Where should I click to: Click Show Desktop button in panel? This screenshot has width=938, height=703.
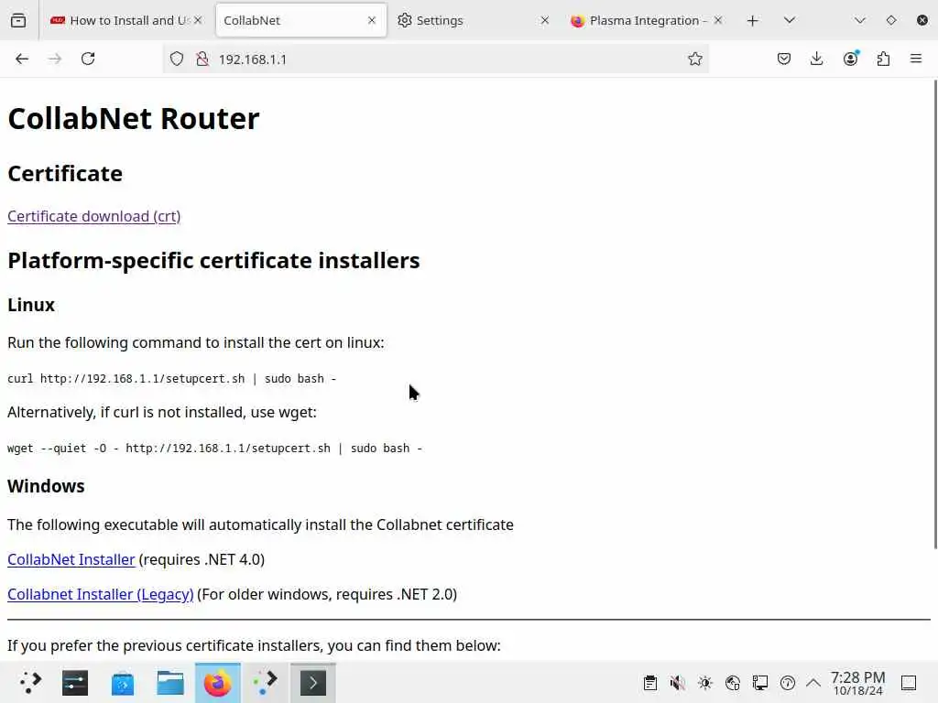pos(909,683)
